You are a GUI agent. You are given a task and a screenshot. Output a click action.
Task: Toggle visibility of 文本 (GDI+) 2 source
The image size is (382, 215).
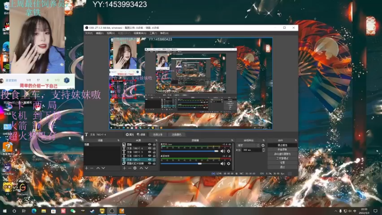point(149,156)
